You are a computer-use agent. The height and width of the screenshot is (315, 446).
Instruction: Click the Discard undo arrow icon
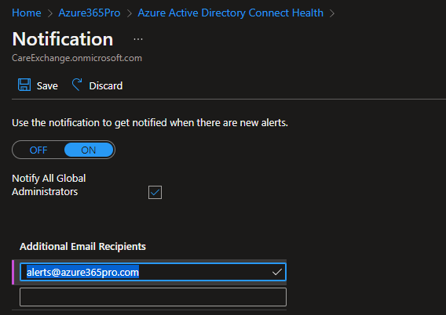click(x=77, y=85)
